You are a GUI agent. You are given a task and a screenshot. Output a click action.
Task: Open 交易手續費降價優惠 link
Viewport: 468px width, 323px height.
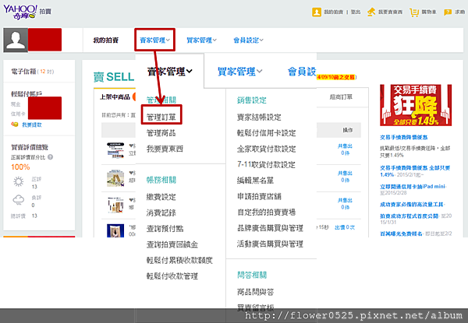click(x=403, y=137)
